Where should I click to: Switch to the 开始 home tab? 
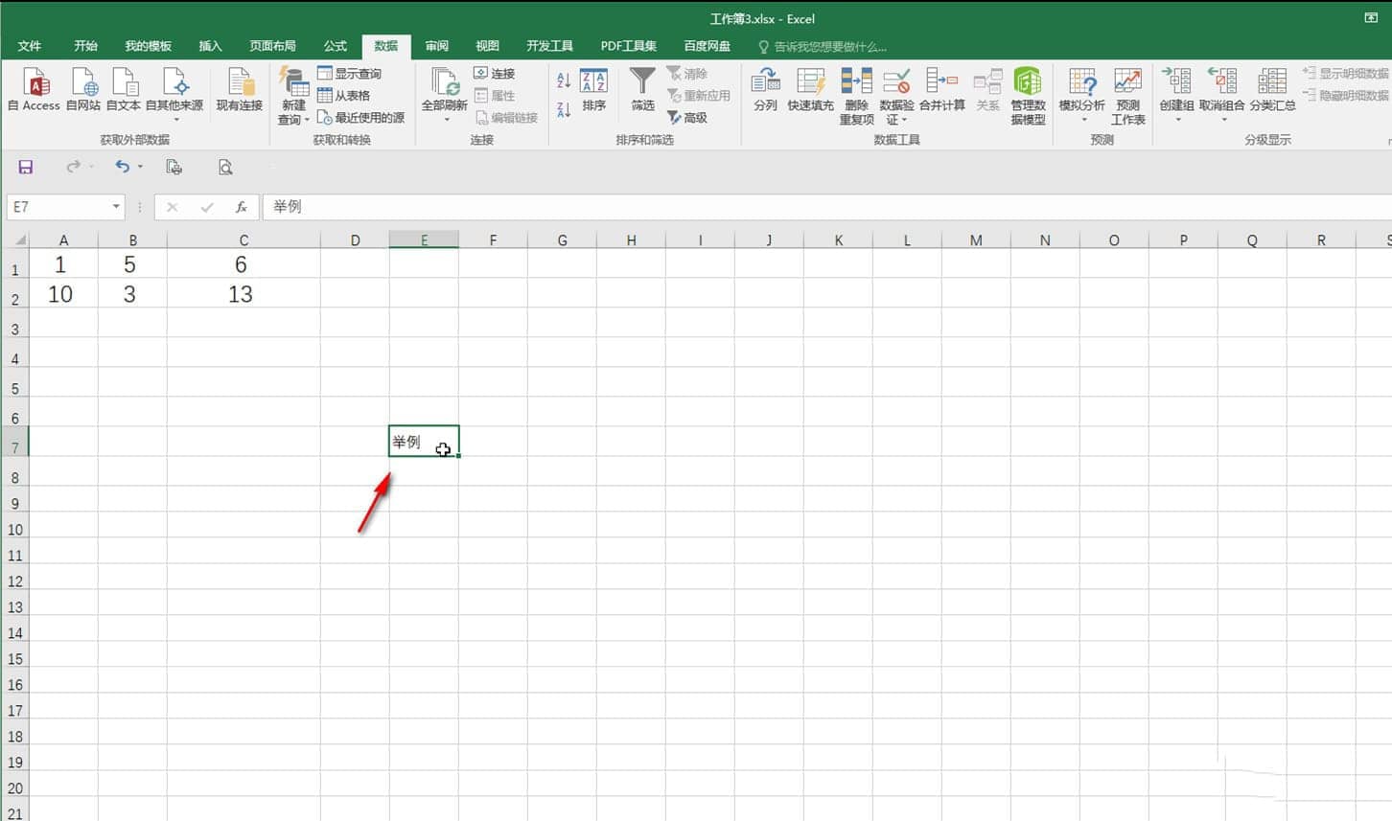tap(85, 46)
